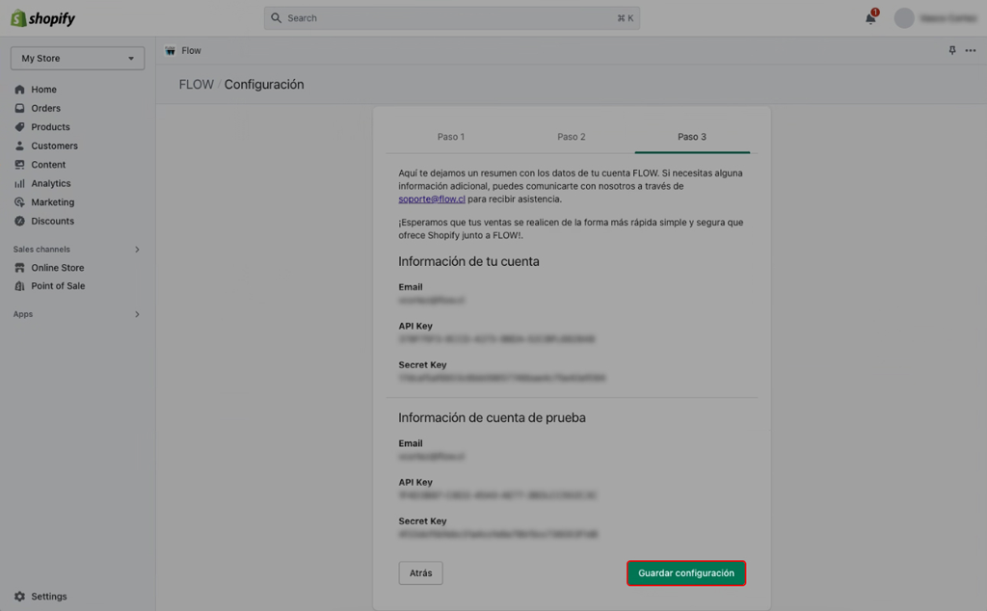987x611 pixels.
Task: Click the Point of Sale bag icon
Action: click(19, 285)
